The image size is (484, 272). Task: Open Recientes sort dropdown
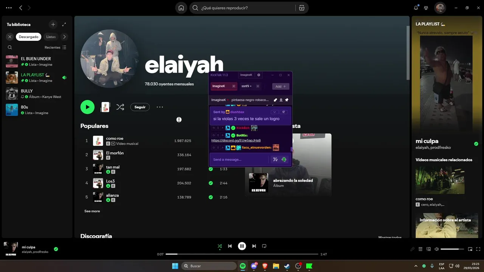[x=55, y=47]
